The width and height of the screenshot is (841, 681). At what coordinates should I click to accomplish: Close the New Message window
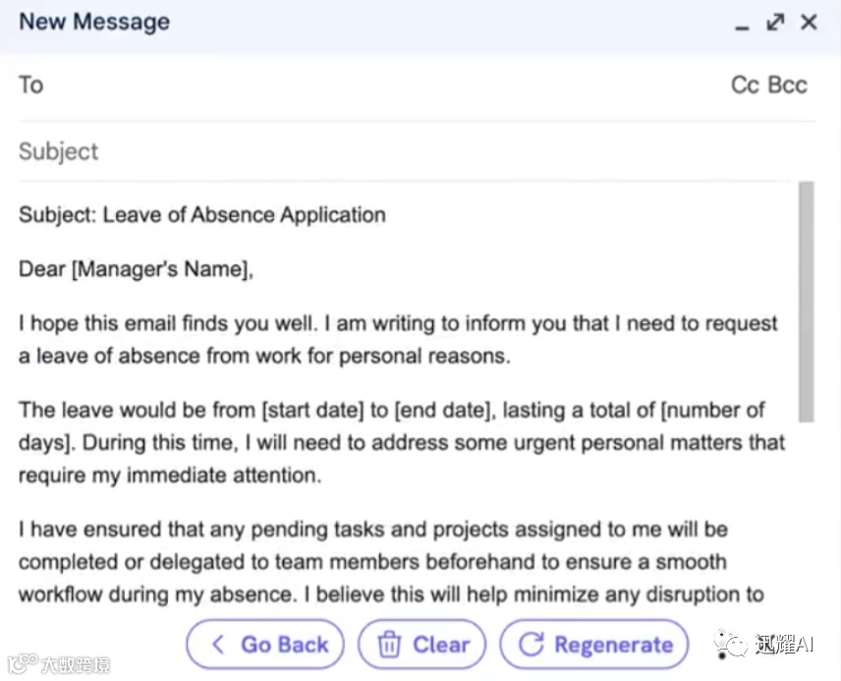809,22
